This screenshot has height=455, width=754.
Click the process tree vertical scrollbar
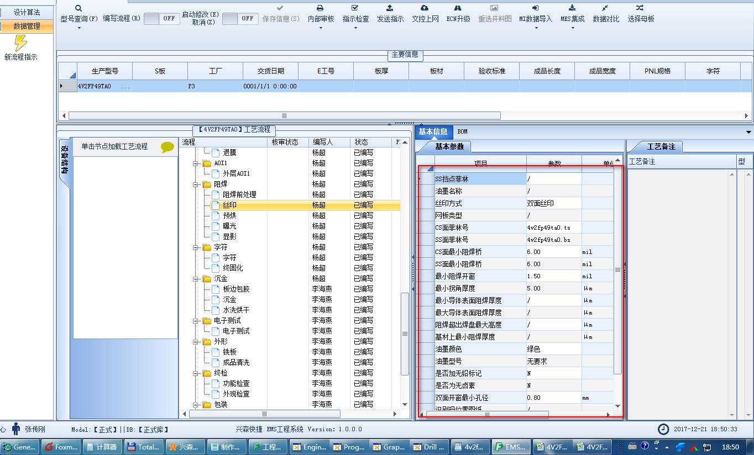[x=405, y=334]
